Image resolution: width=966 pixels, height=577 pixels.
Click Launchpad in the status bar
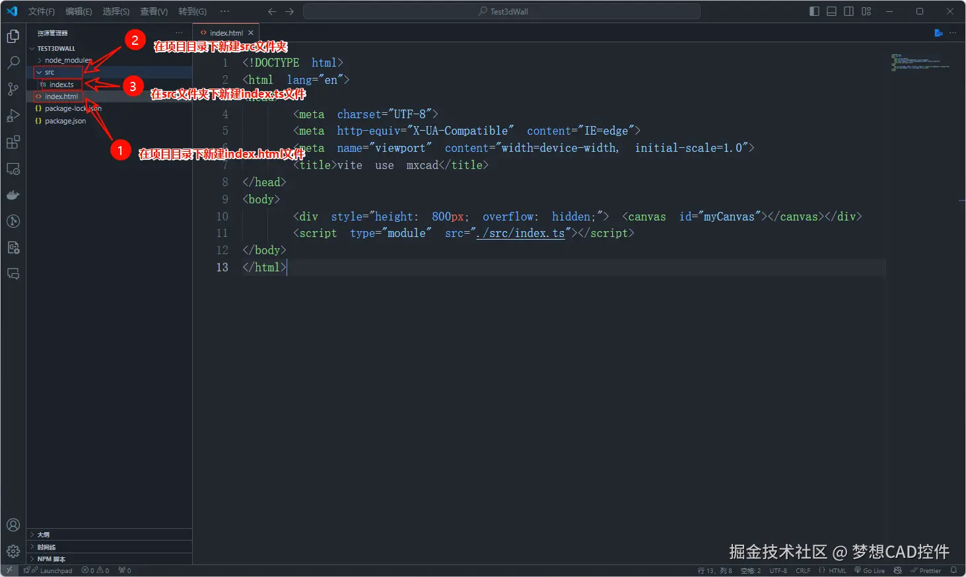point(48,570)
